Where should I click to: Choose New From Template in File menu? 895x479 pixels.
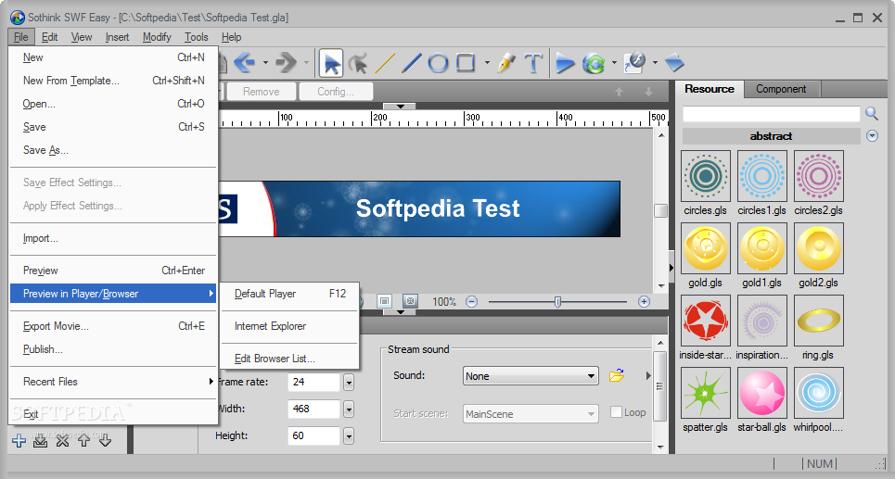[x=113, y=81]
